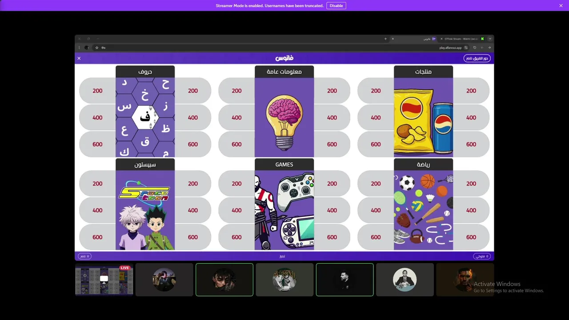
Task: Select participant with dark-haired face avatar
Action: [224, 280]
